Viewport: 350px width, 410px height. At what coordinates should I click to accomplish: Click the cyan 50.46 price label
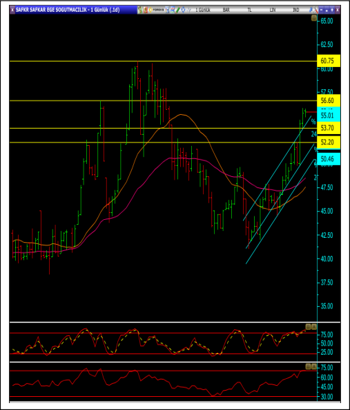(x=329, y=159)
